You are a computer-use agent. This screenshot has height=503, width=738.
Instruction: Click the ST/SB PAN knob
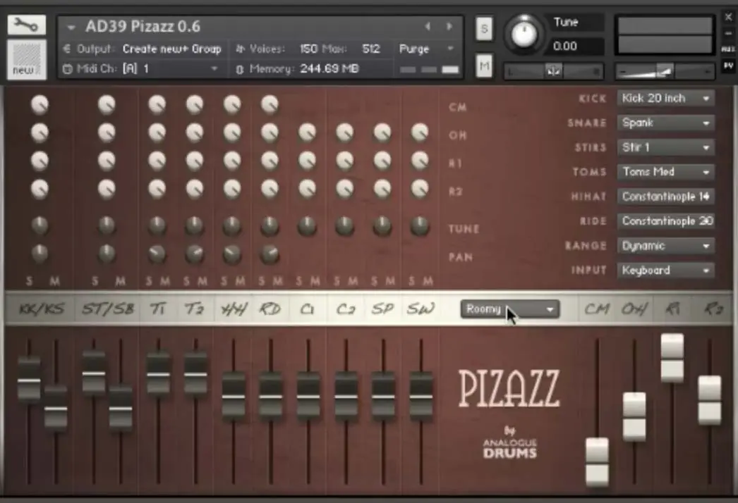107,254
